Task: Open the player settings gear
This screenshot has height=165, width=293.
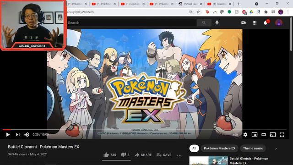Action: click(x=245, y=134)
